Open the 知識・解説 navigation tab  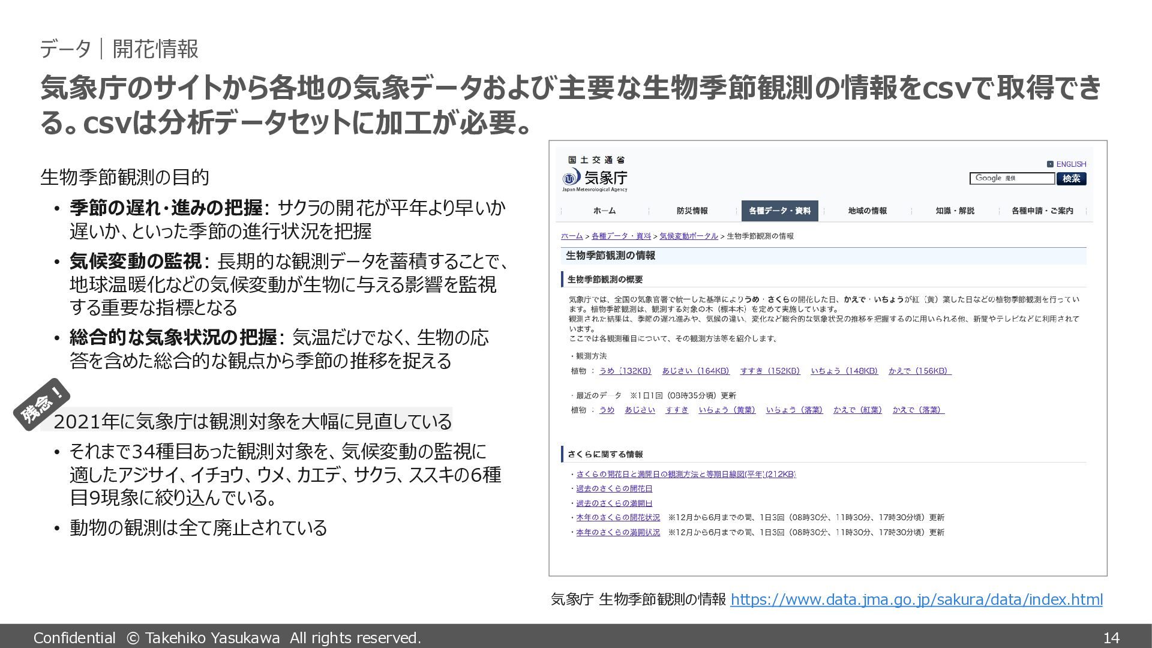click(955, 211)
